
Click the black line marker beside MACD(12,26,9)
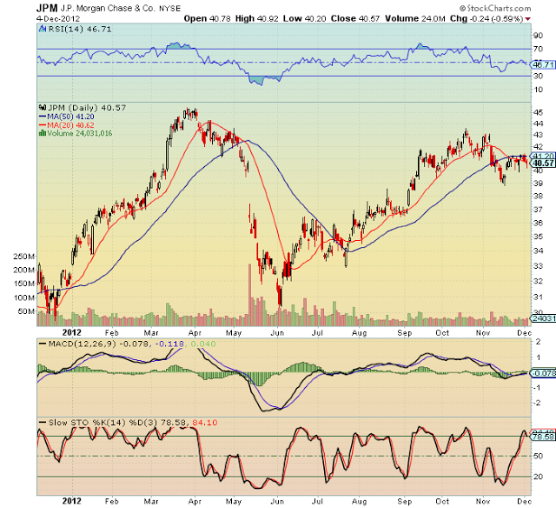(x=43, y=344)
